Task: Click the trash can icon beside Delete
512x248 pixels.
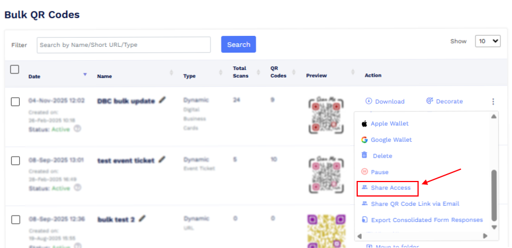Action: [x=364, y=156]
